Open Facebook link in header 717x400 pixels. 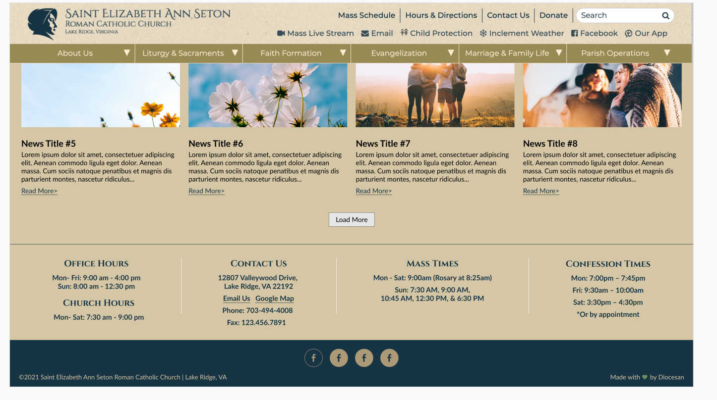(594, 33)
